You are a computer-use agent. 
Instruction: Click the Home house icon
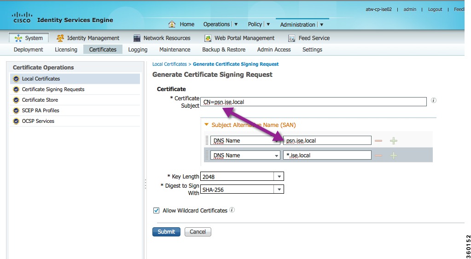(x=172, y=24)
